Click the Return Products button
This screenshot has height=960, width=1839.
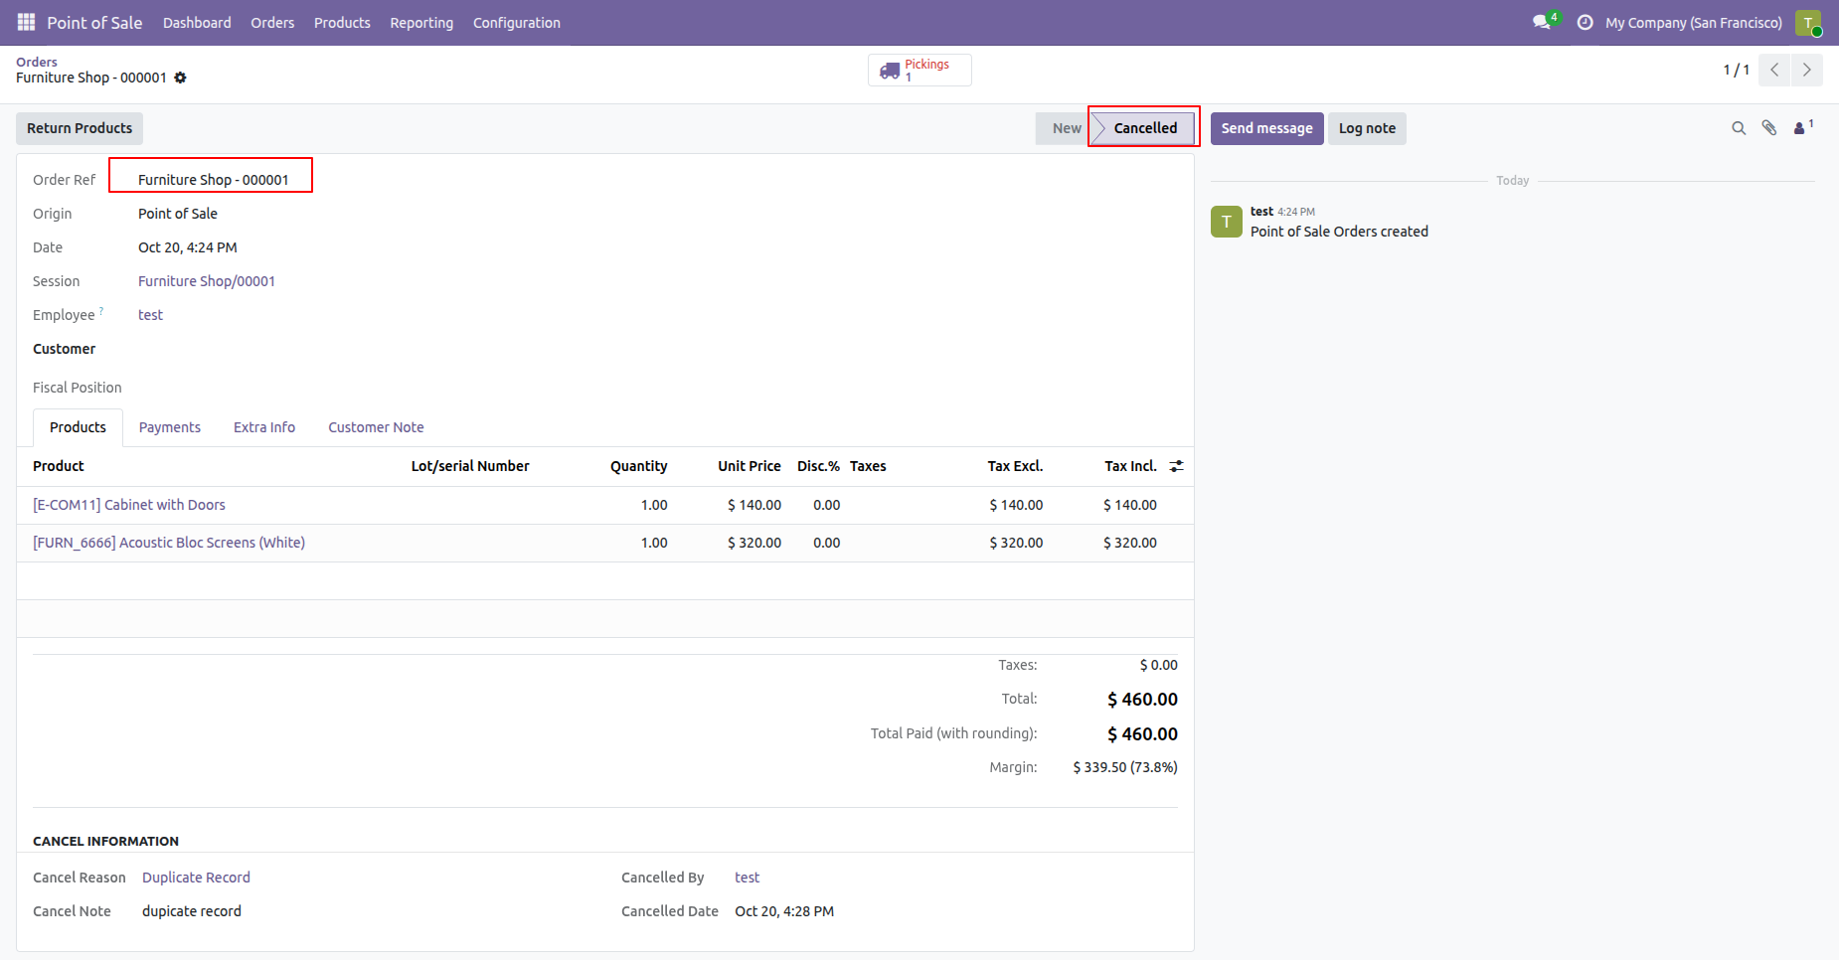point(80,128)
